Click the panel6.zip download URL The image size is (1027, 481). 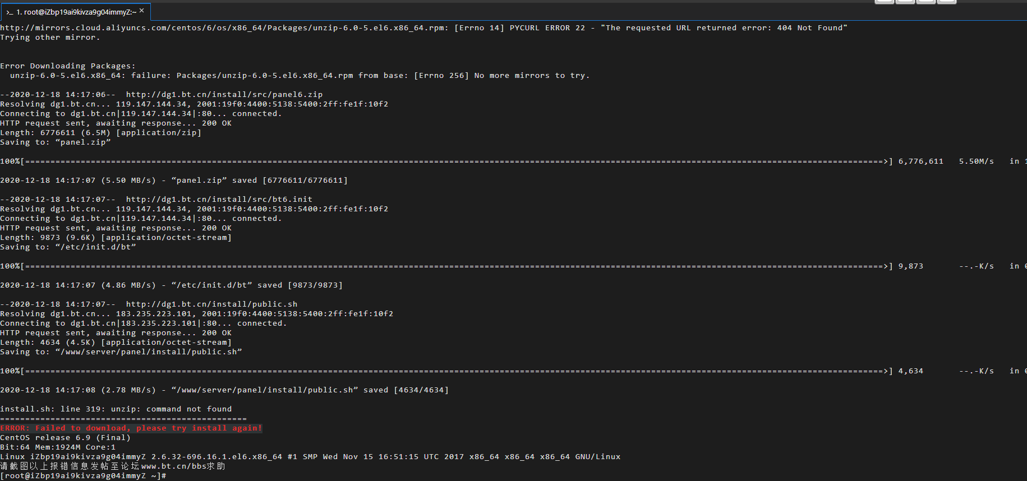[224, 95]
